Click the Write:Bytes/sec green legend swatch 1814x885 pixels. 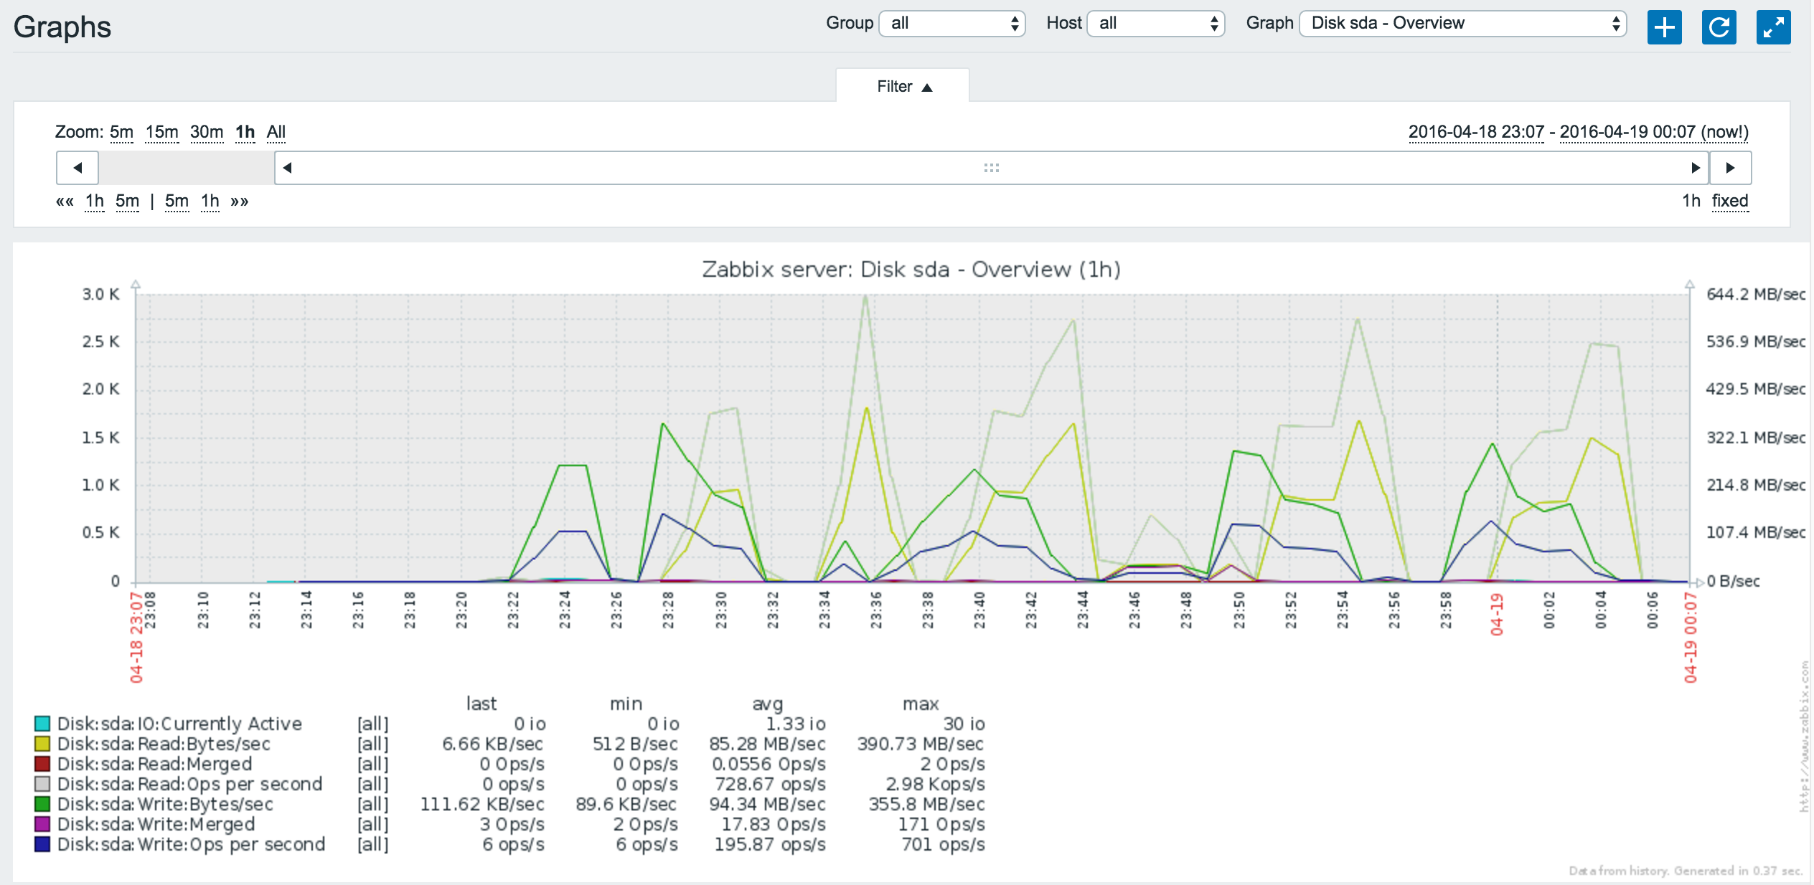pyautogui.click(x=42, y=804)
